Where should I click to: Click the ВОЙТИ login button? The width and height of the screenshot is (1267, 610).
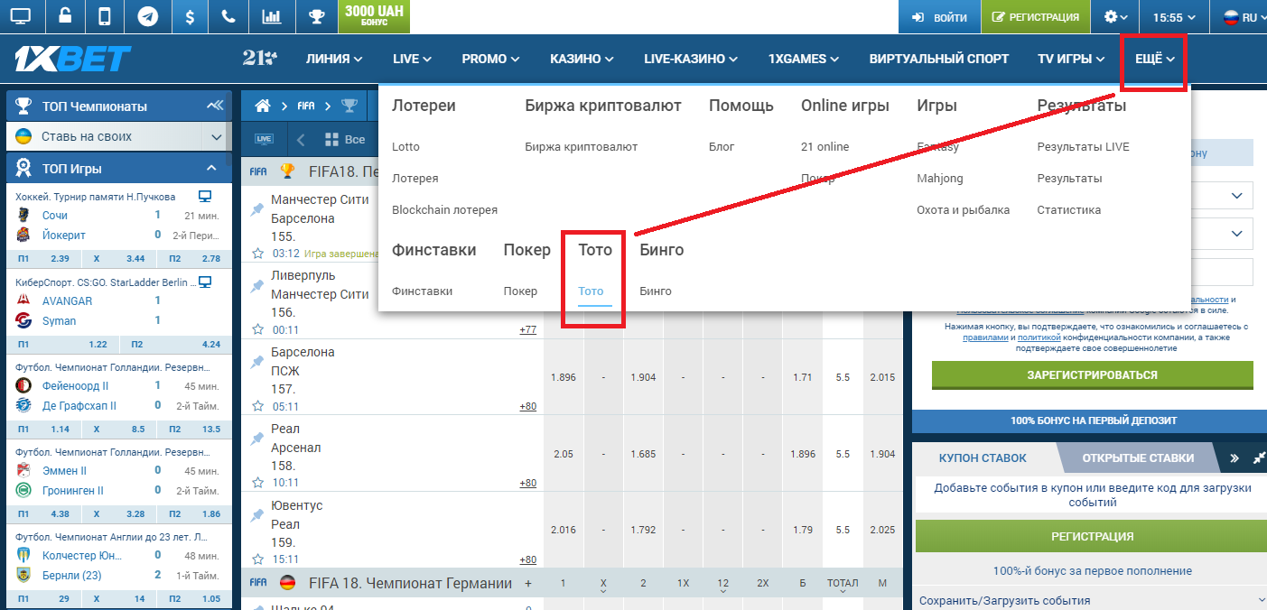(939, 17)
